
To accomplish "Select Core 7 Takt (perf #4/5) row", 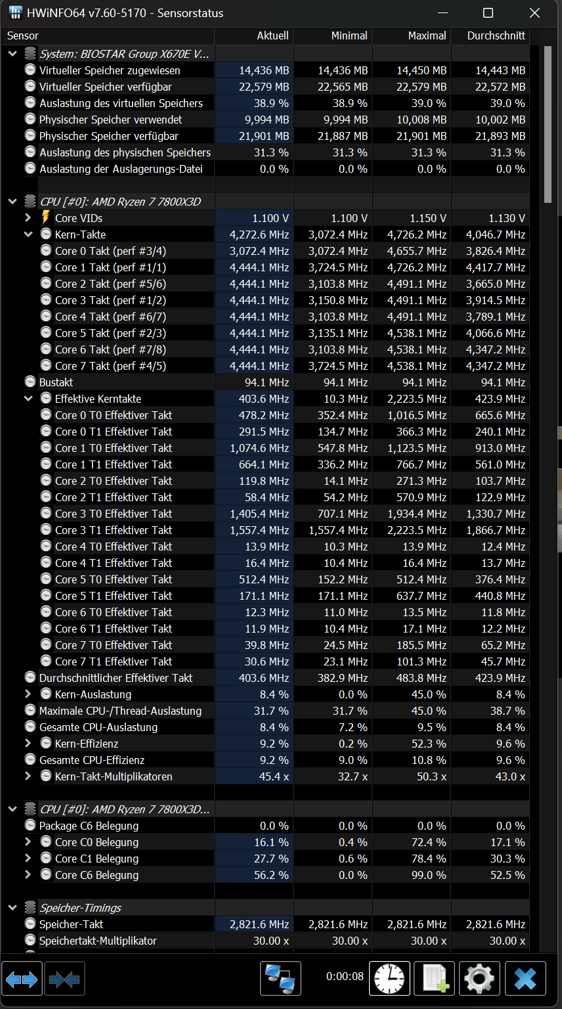I will (x=266, y=365).
